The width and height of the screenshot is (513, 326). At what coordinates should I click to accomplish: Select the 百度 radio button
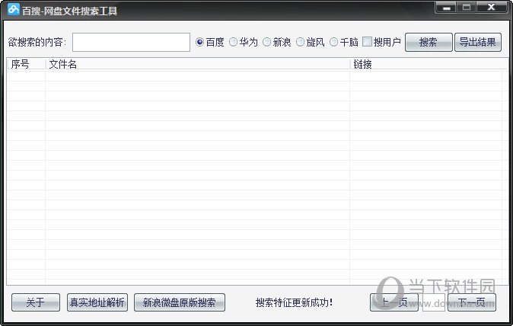(200, 42)
